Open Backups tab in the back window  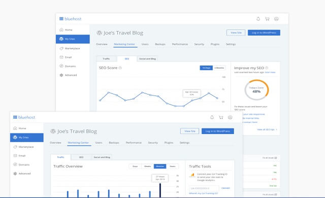click(x=160, y=44)
